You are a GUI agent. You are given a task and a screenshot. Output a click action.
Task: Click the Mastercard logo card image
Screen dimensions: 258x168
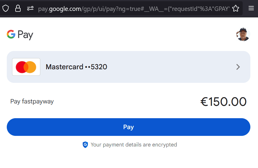coord(26,67)
